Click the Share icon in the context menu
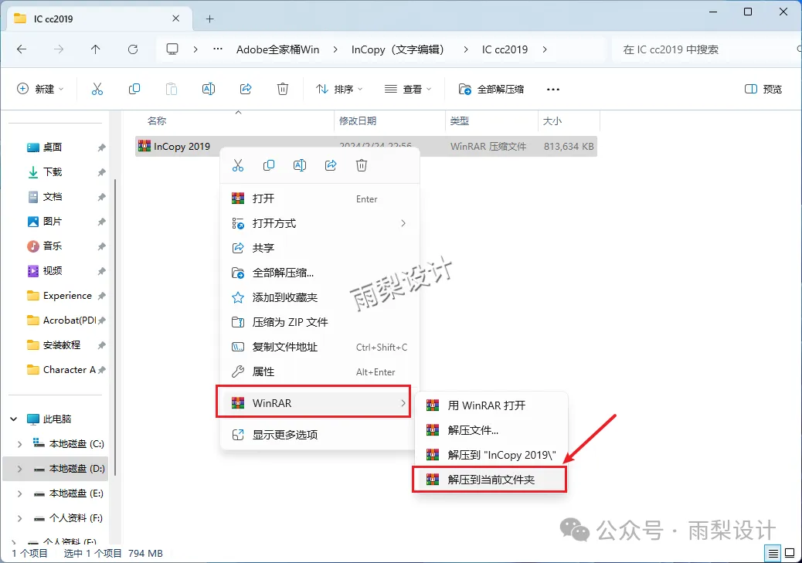The height and width of the screenshot is (563, 802). (x=331, y=165)
